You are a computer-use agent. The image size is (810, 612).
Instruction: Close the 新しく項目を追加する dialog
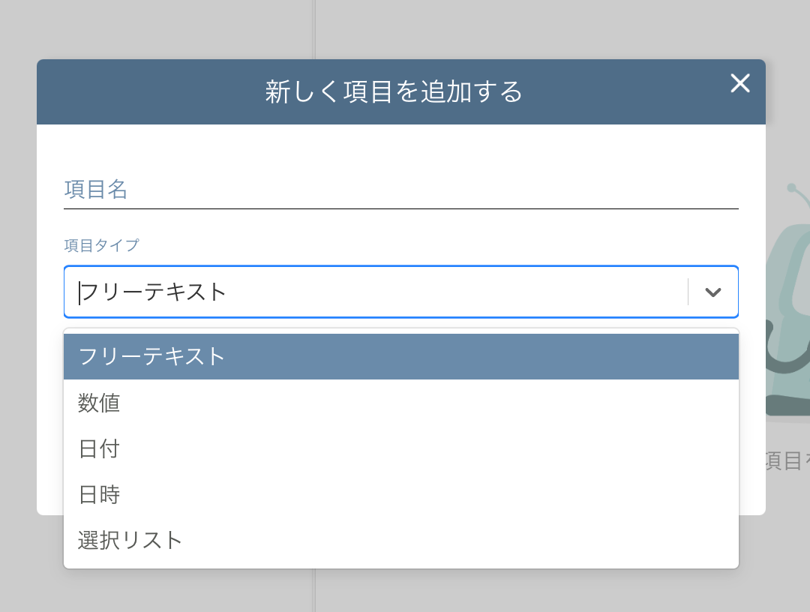740,83
